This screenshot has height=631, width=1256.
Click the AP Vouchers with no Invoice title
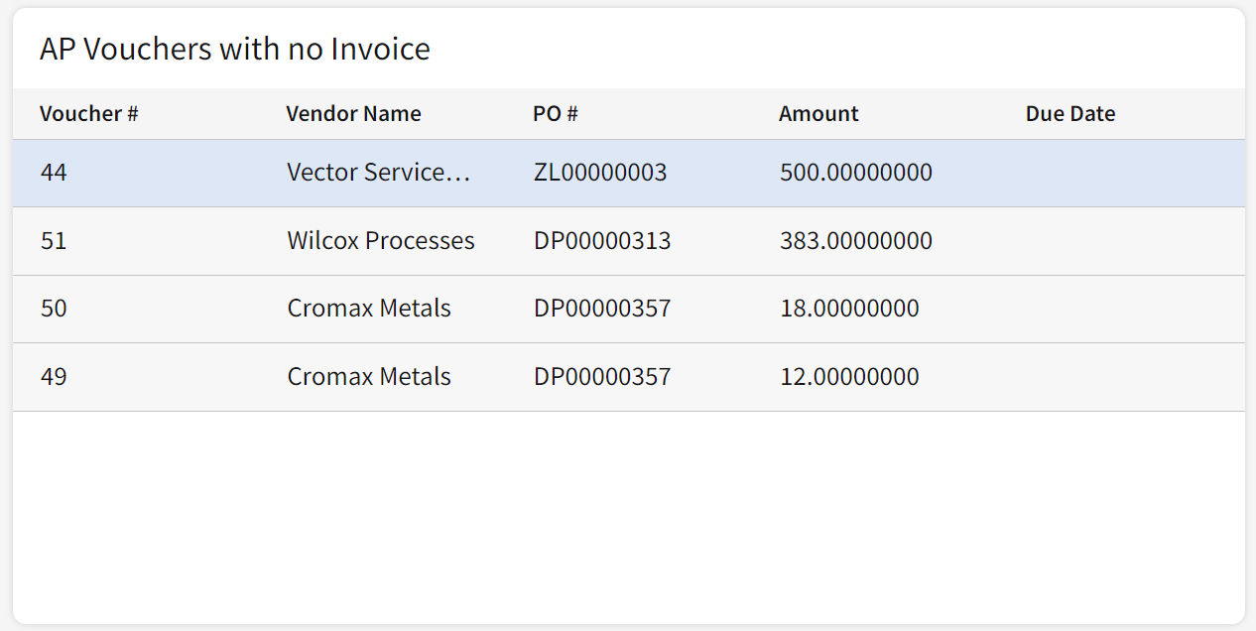coord(235,49)
